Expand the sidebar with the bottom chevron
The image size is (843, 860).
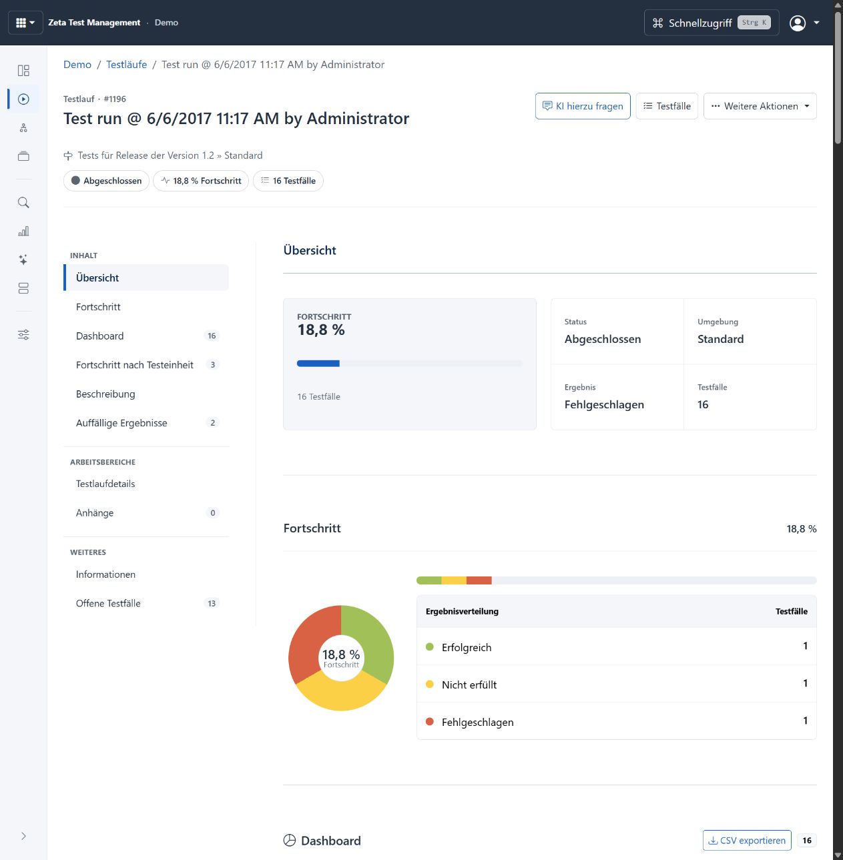[x=23, y=836]
